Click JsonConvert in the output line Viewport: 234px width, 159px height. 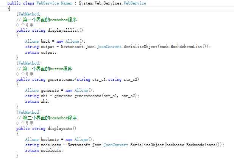(x=109, y=46)
